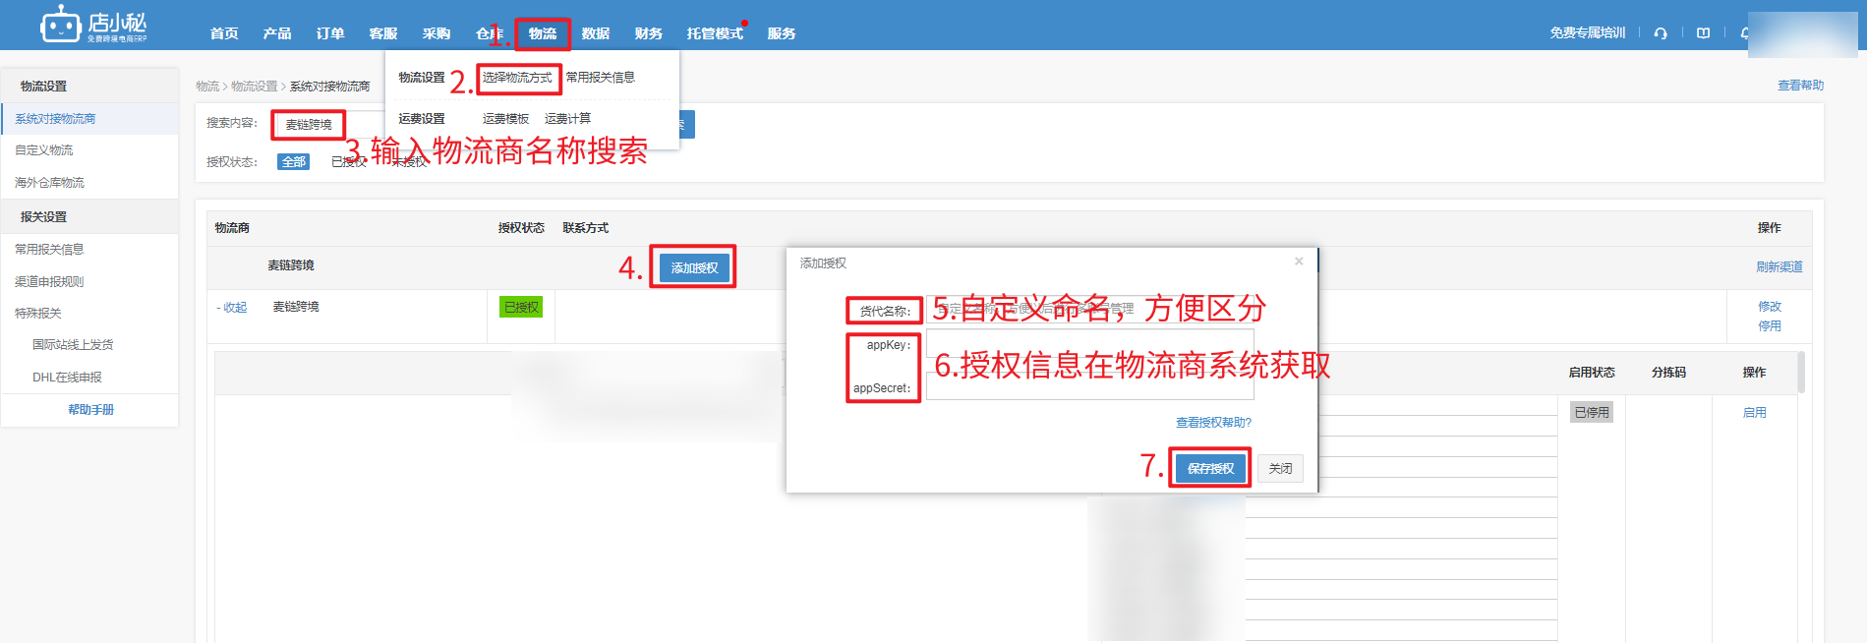Filter authorization status by 全部
The height and width of the screenshot is (643, 1867).
(x=294, y=162)
